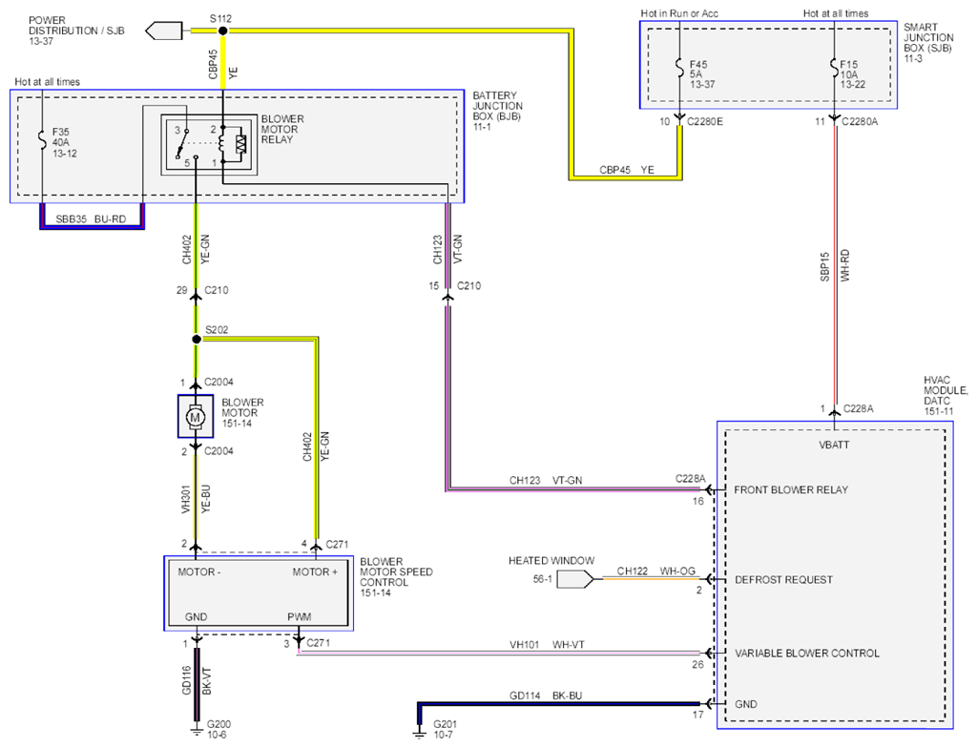Screen dimensions: 977x748
Task: Select the "VARIABLE BLOWER CONTROL" pin label
Action: click(807, 654)
